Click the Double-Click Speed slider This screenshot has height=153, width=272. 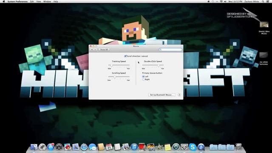point(153,65)
